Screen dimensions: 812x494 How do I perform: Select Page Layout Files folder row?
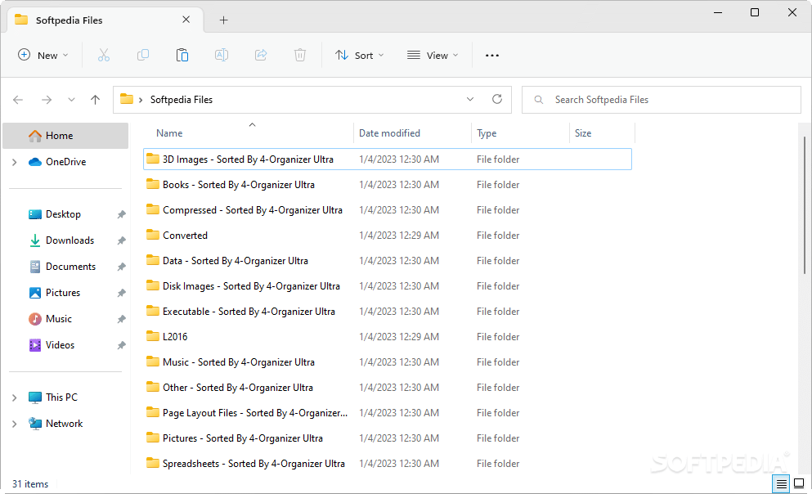(388, 413)
